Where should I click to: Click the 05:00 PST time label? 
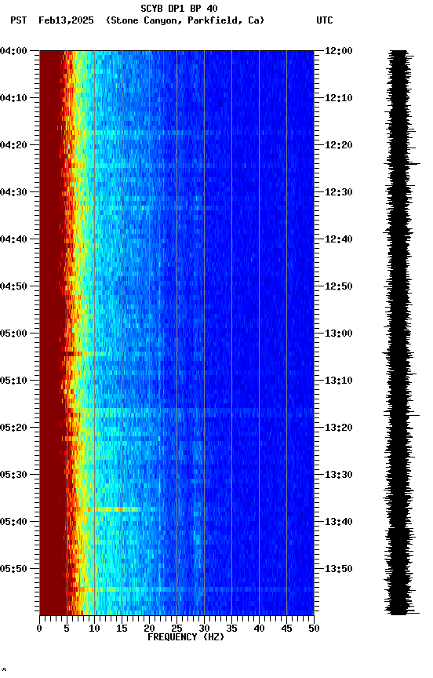pos(13,334)
